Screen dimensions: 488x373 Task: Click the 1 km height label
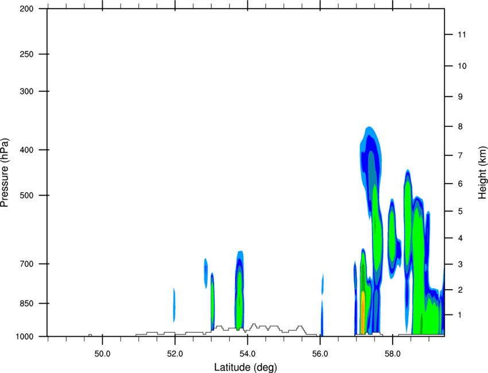tap(460, 315)
